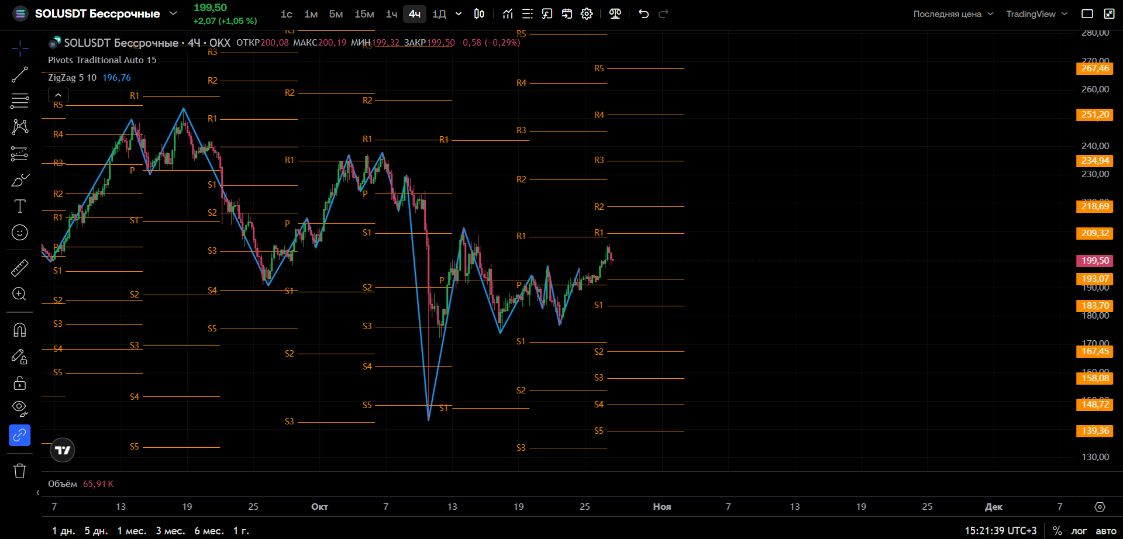The height and width of the screenshot is (539, 1123).
Task: Open the TradingView chart source dropdown
Action: click(x=1036, y=14)
